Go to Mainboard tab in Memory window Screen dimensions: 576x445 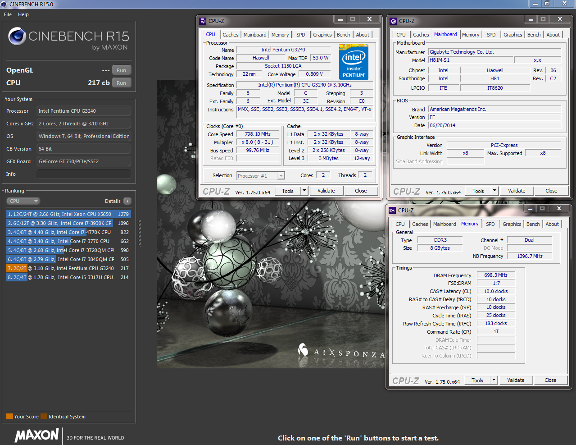tap(444, 224)
